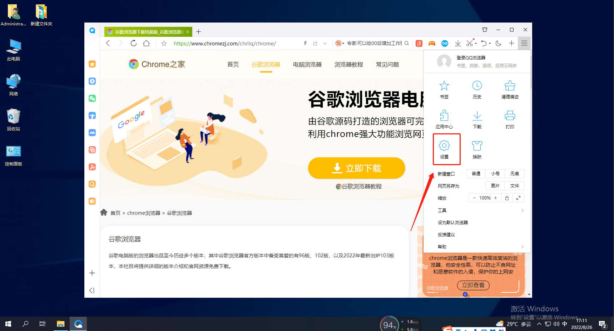The width and height of the screenshot is (614, 331).
Task: Expand address bar chevron dropdown
Action: coord(325,43)
